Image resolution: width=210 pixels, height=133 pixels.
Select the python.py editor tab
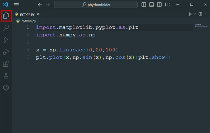click(x=27, y=14)
